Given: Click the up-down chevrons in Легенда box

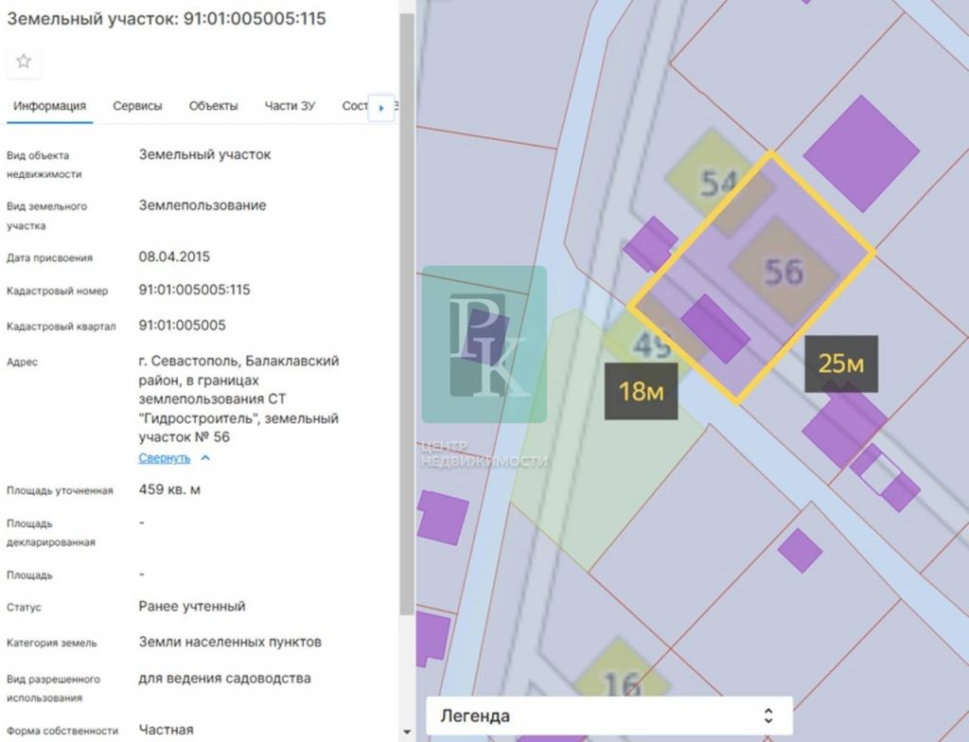Looking at the screenshot, I should coord(768,715).
